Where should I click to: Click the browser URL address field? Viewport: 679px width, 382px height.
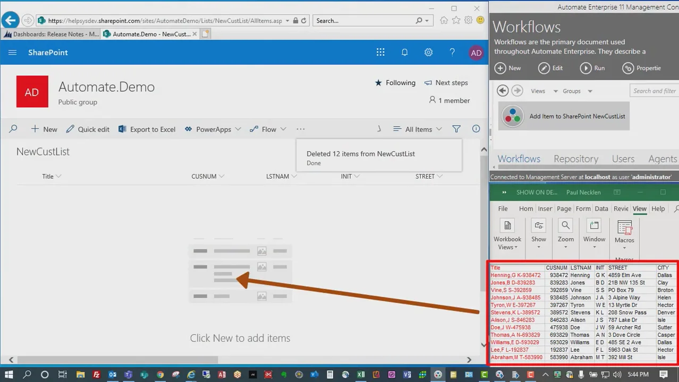point(165,21)
